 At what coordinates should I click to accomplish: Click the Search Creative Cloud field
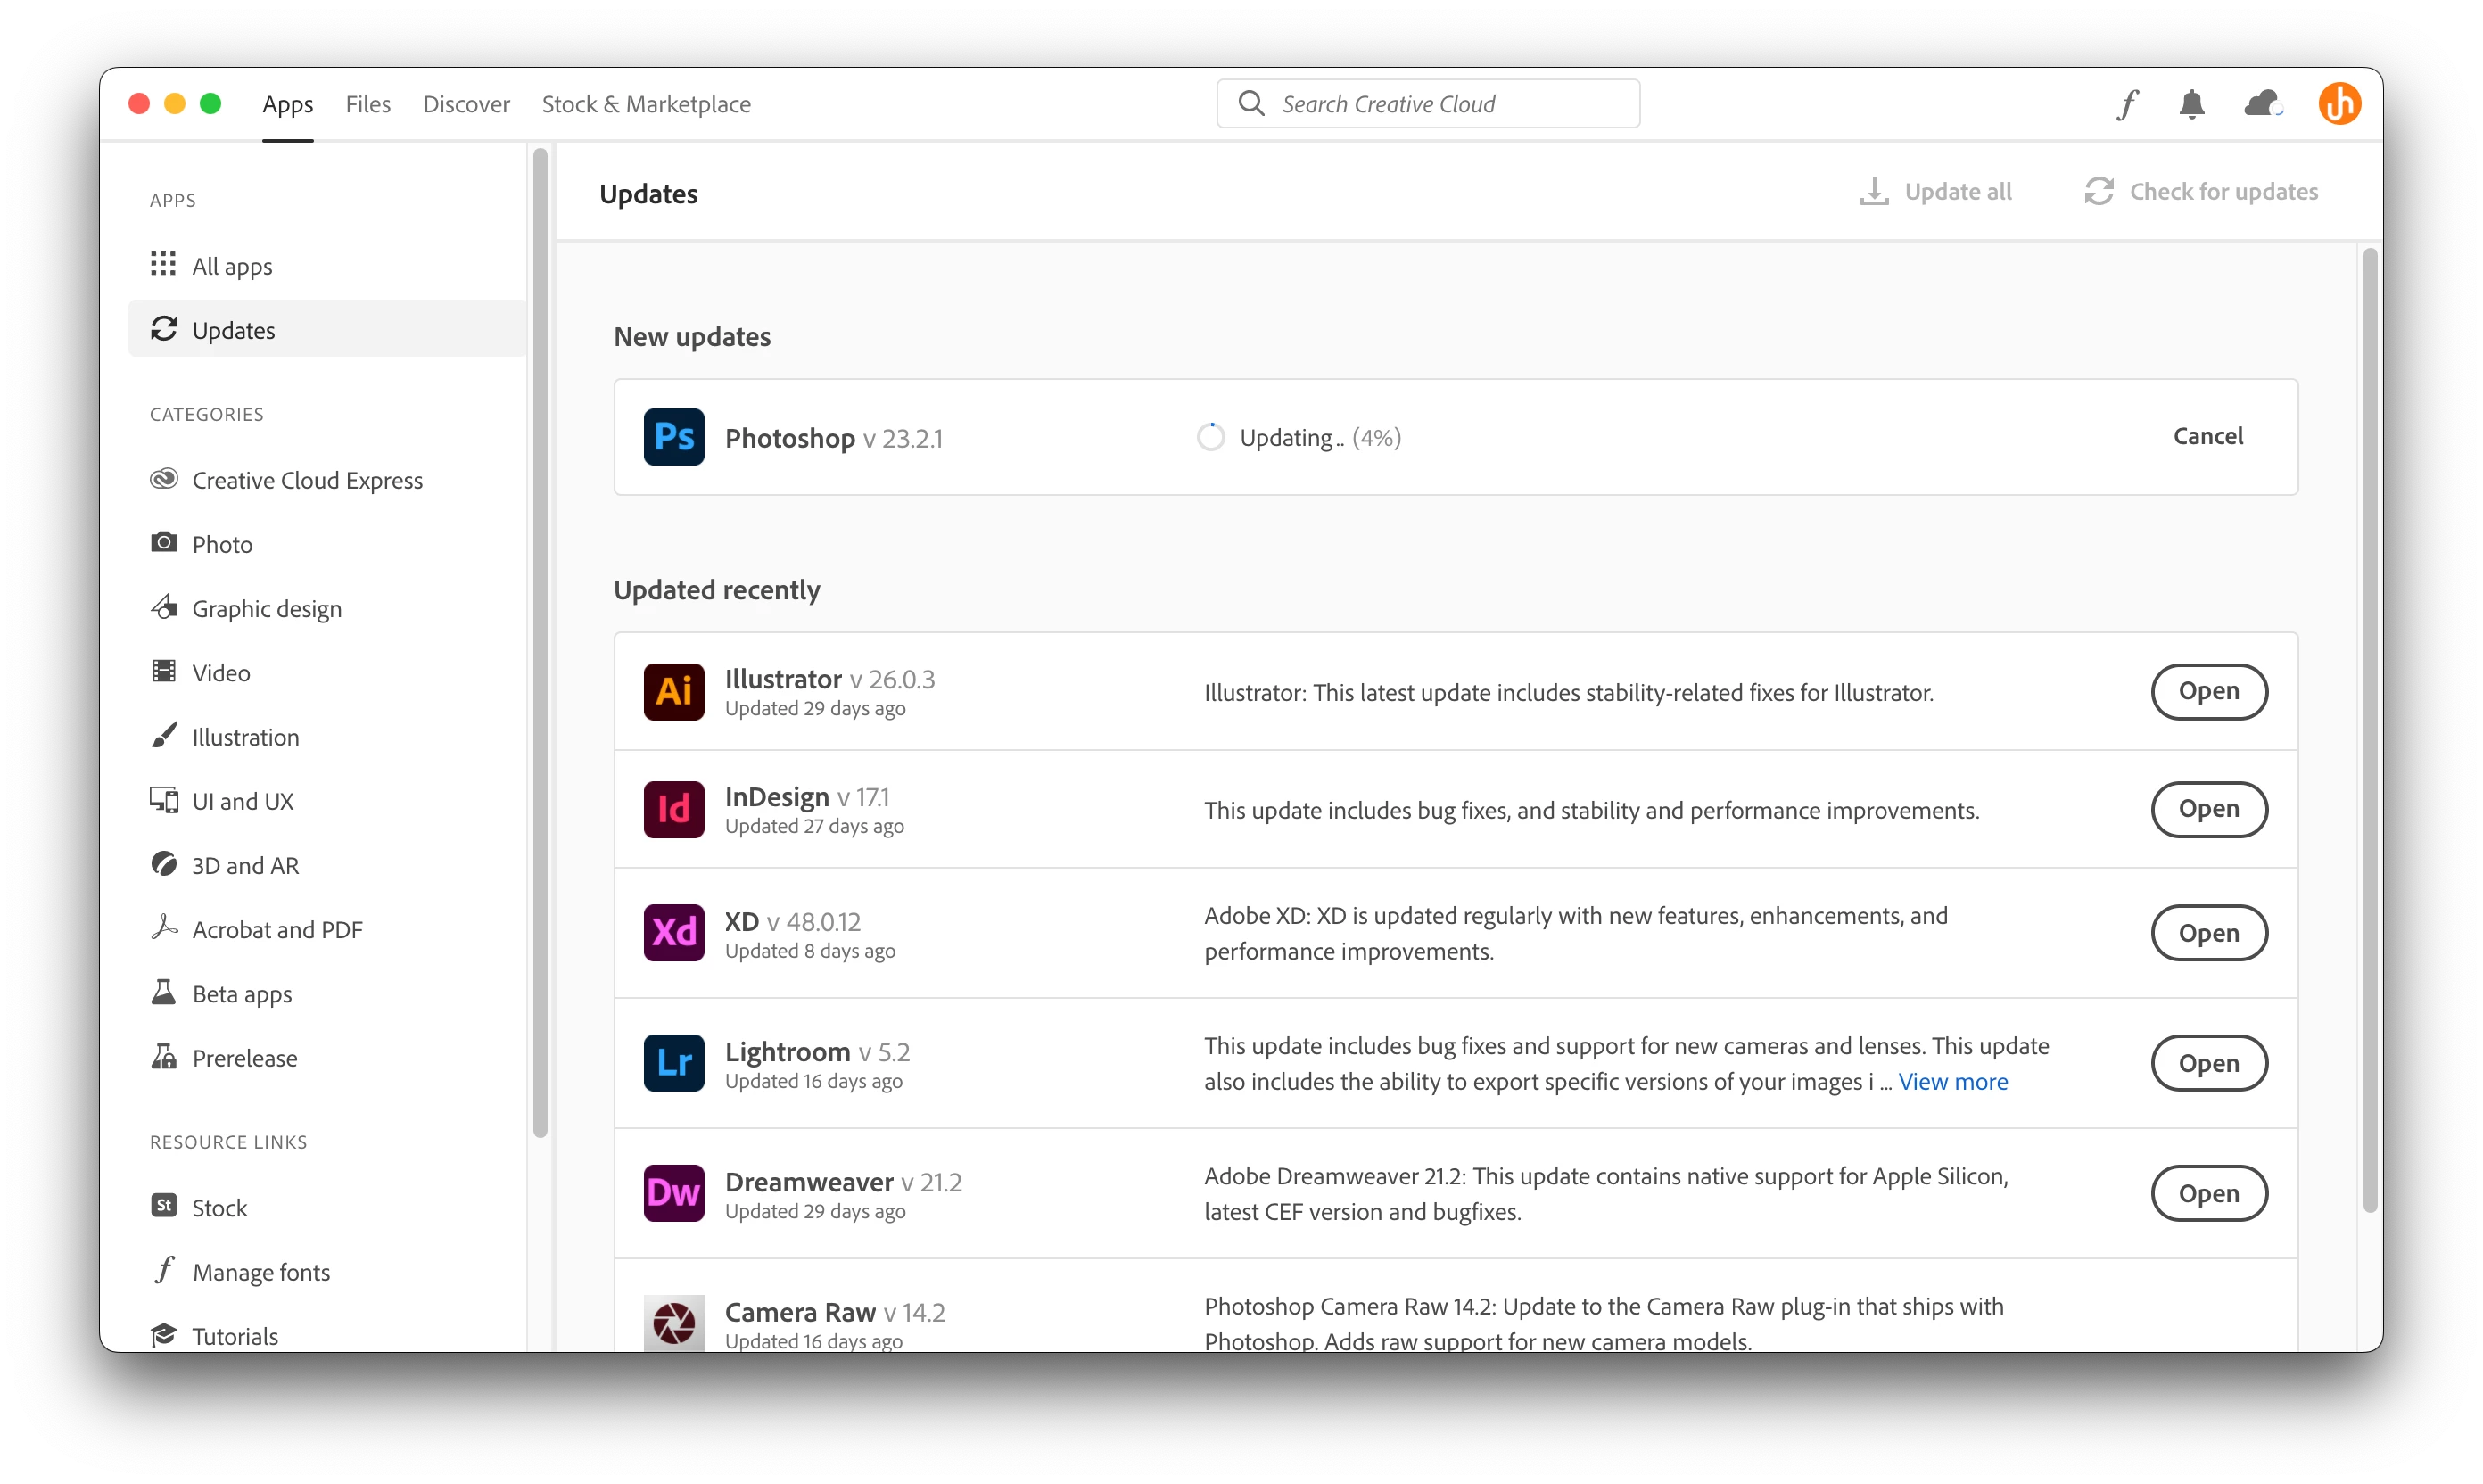click(x=1428, y=104)
